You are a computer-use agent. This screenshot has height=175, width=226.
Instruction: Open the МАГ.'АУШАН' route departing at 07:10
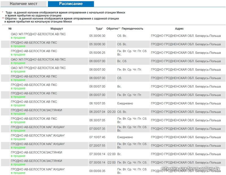38,136
